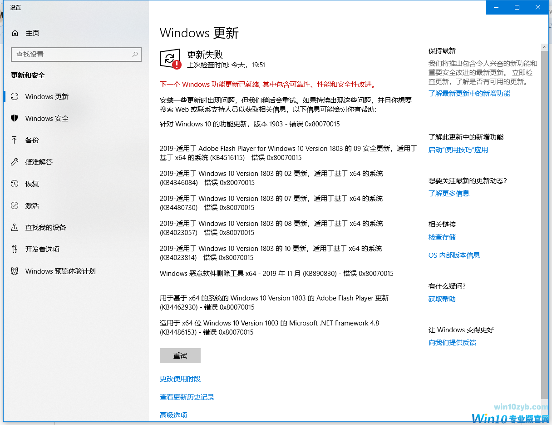Open Windows 预览体验计划 section
Viewport: 552px width, 425px height.
[x=60, y=271]
